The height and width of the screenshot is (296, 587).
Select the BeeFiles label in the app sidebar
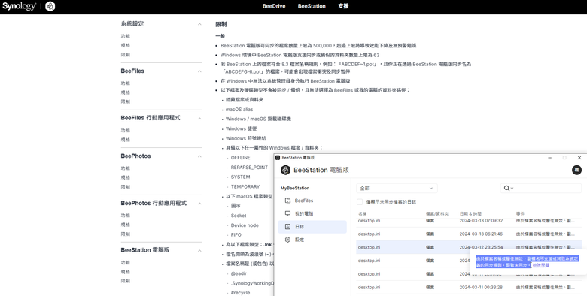point(304,201)
